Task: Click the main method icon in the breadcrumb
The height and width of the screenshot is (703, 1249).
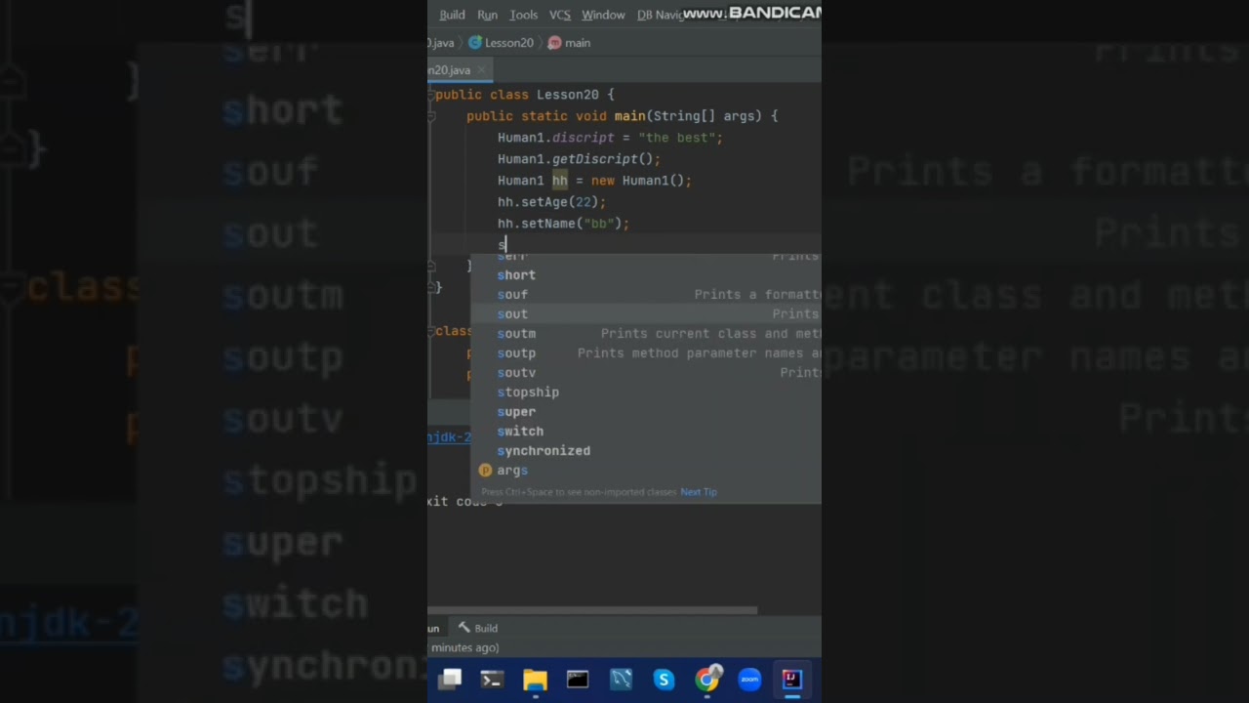Action: click(554, 43)
